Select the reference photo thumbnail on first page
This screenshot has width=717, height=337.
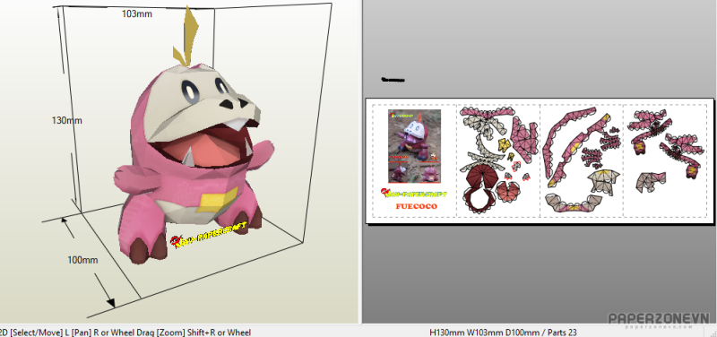tap(414, 146)
